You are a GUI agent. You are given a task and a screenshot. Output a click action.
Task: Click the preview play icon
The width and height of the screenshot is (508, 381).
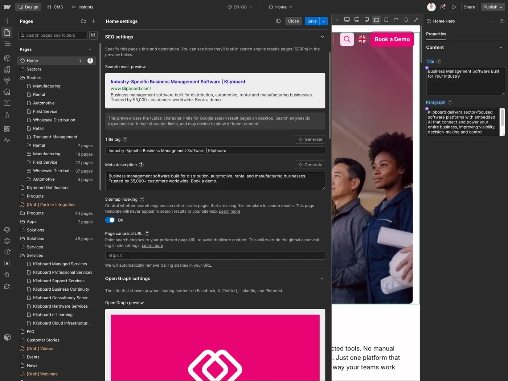pyautogui.click(x=454, y=7)
